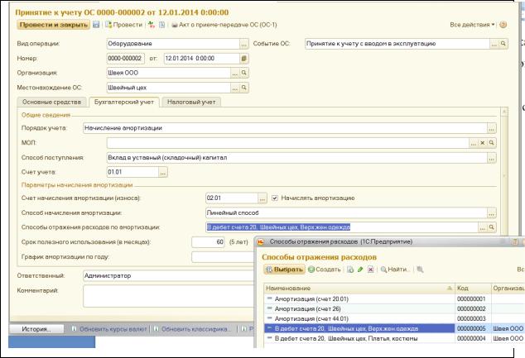Click Создать button in selection window
This screenshot has height=358, width=525.
(325, 270)
